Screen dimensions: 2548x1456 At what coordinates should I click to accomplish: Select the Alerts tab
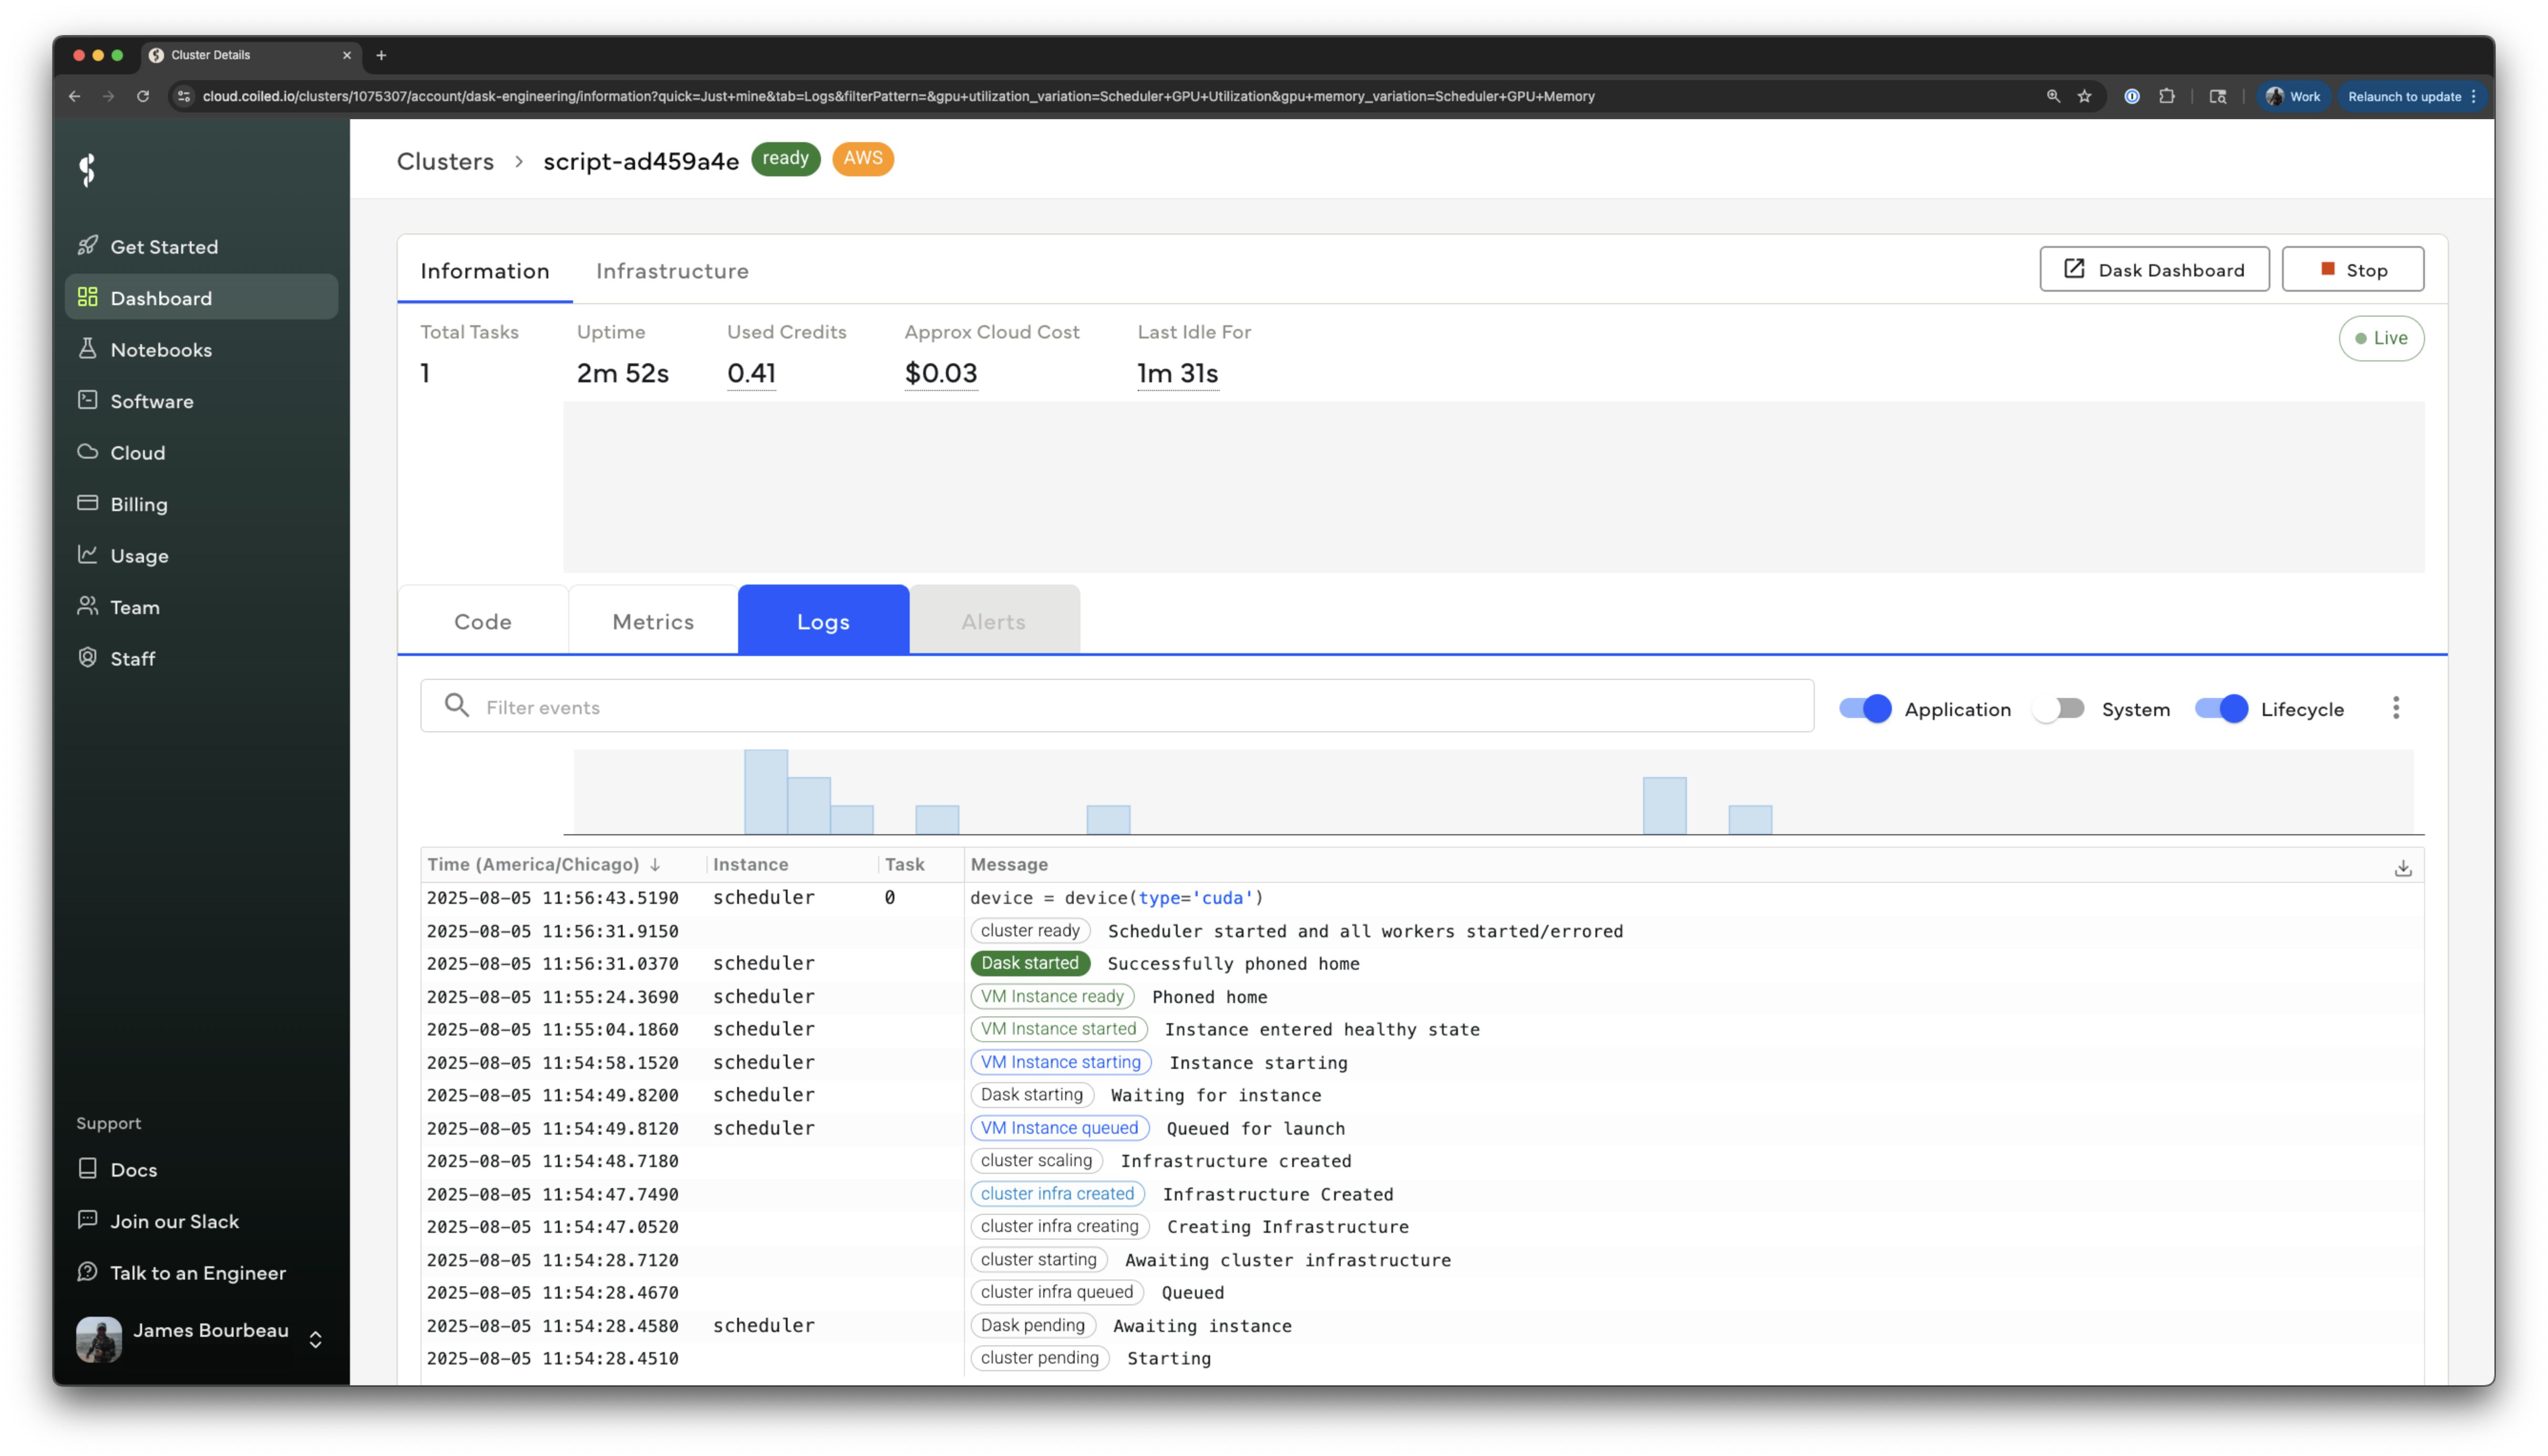pos(994,621)
